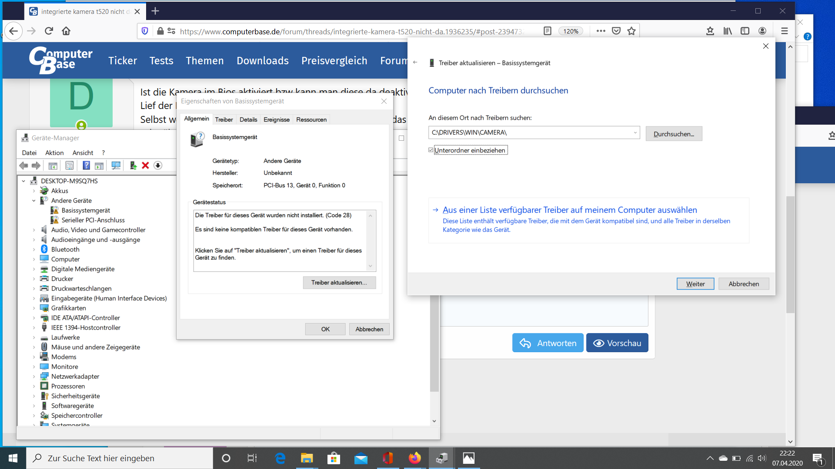Click the 'Durchsuchen...' button
This screenshot has height=469, width=835.
point(673,134)
